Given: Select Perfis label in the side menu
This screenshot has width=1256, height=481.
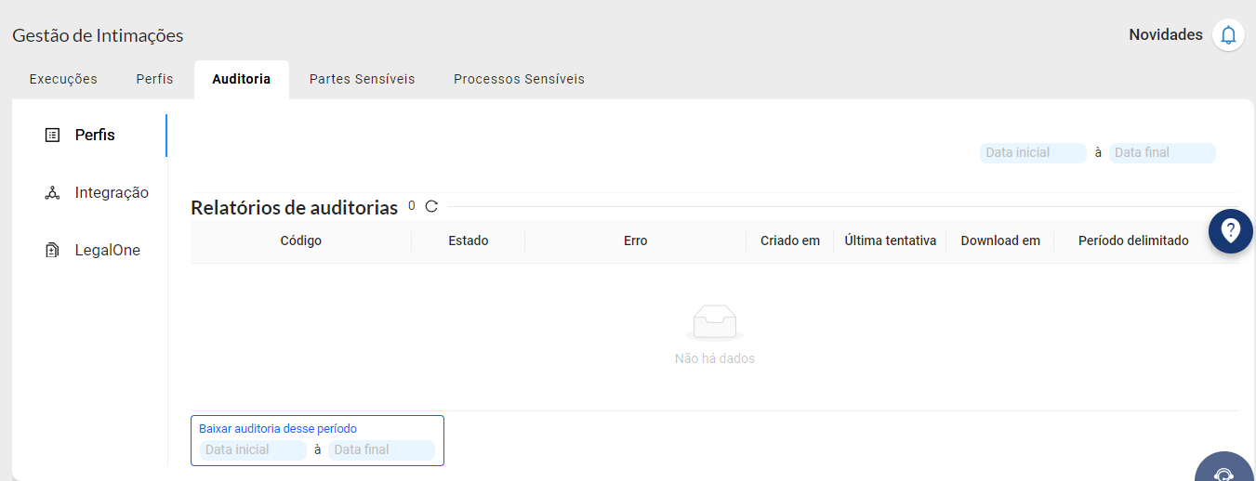Looking at the screenshot, I should (x=95, y=135).
